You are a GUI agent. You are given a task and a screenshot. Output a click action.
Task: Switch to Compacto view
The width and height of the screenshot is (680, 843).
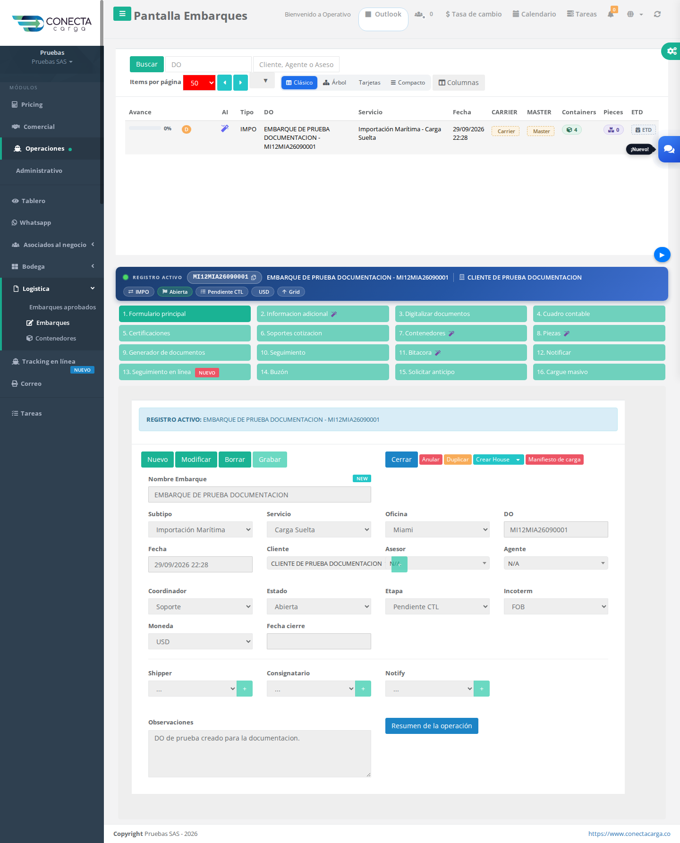408,83
